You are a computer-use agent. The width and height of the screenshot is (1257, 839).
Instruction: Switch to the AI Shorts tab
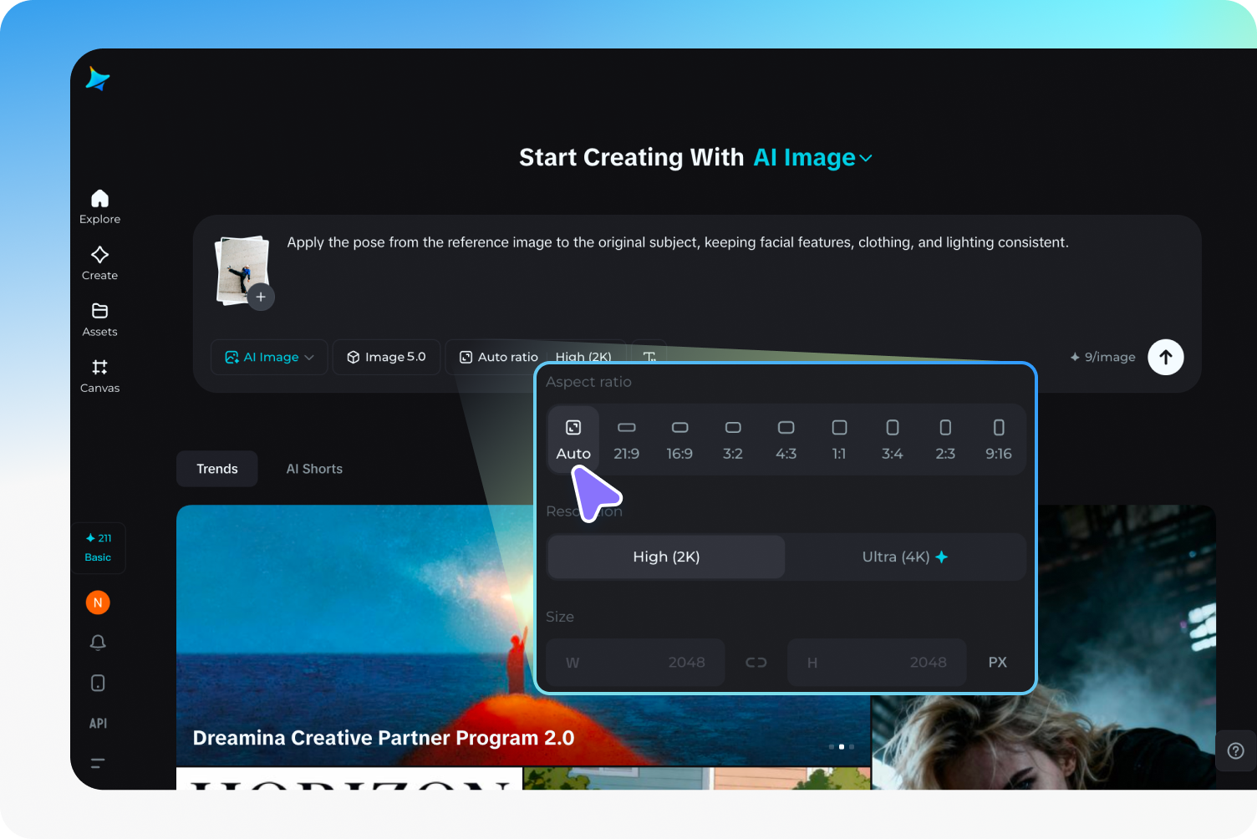pos(314,469)
